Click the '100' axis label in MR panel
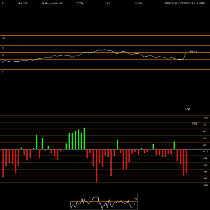 click(x=206, y=118)
